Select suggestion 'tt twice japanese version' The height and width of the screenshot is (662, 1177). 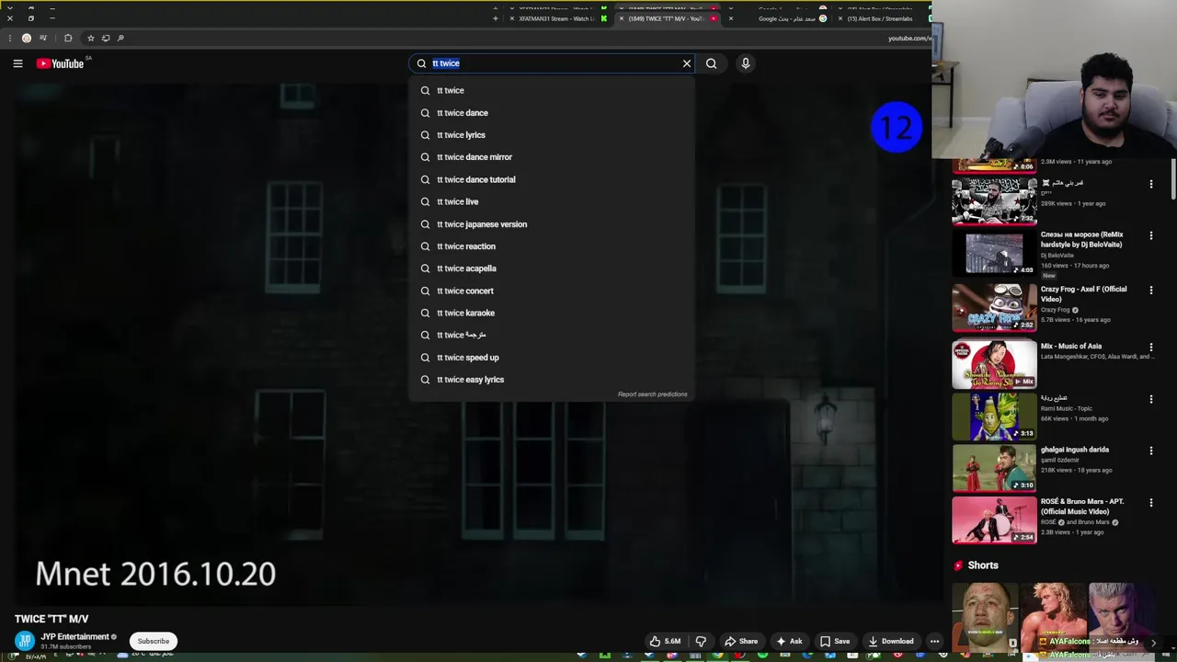click(552, 224)
